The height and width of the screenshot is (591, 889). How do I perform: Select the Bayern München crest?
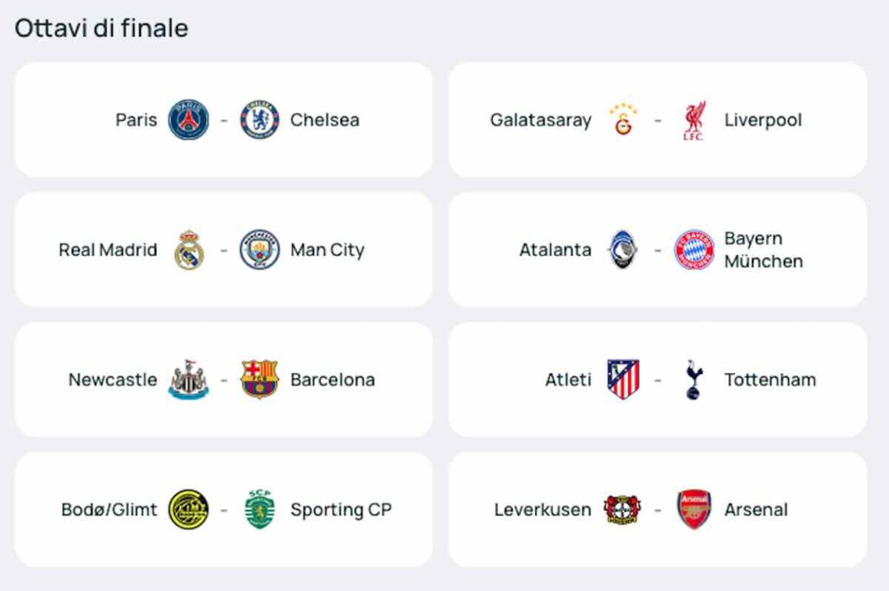coord(693,250)
